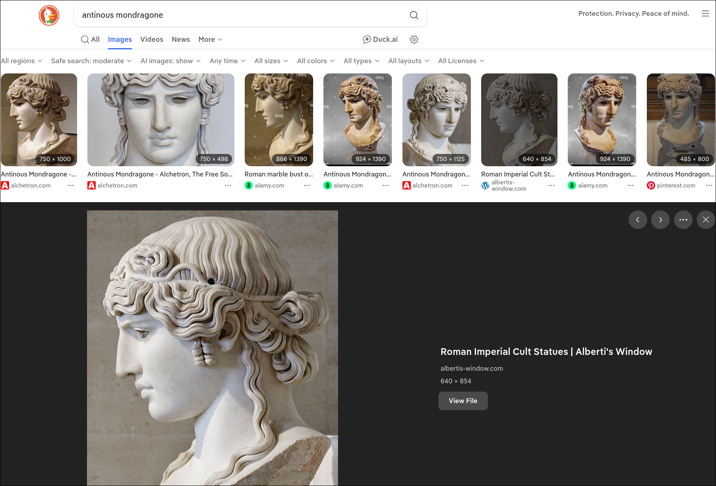Click Roman Imperial Cult St... result title
This screenshot has height=486, width=716.
[518, 174]
